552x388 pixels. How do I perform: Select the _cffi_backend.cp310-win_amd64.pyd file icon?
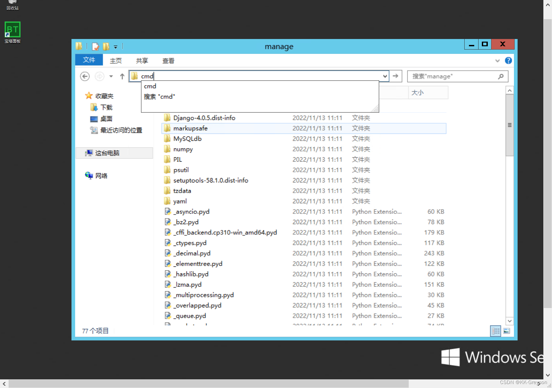(168, 232)
